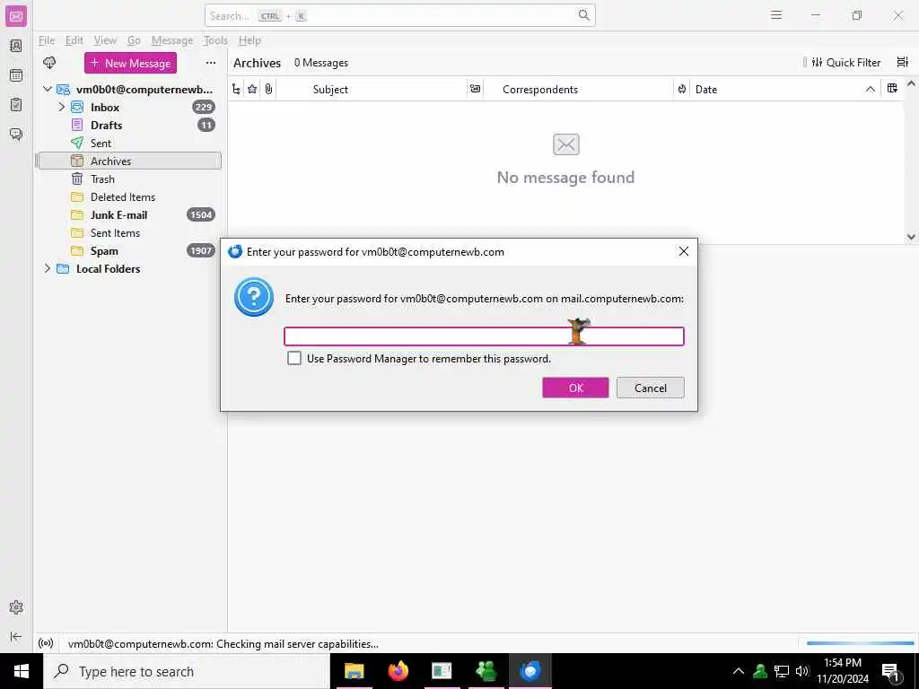Screen dimensions: 919x689
Task: Click the password input field
Action: 484,336
